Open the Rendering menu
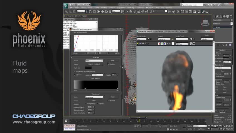 point(131,8)
